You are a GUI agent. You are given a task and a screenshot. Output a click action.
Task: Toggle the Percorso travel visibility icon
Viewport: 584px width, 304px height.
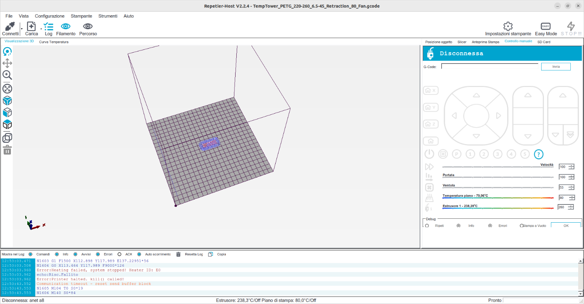point(88,26)
